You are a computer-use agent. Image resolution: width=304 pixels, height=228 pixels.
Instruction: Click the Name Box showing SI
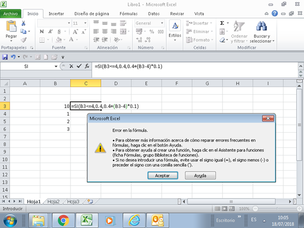coord(26,66)
